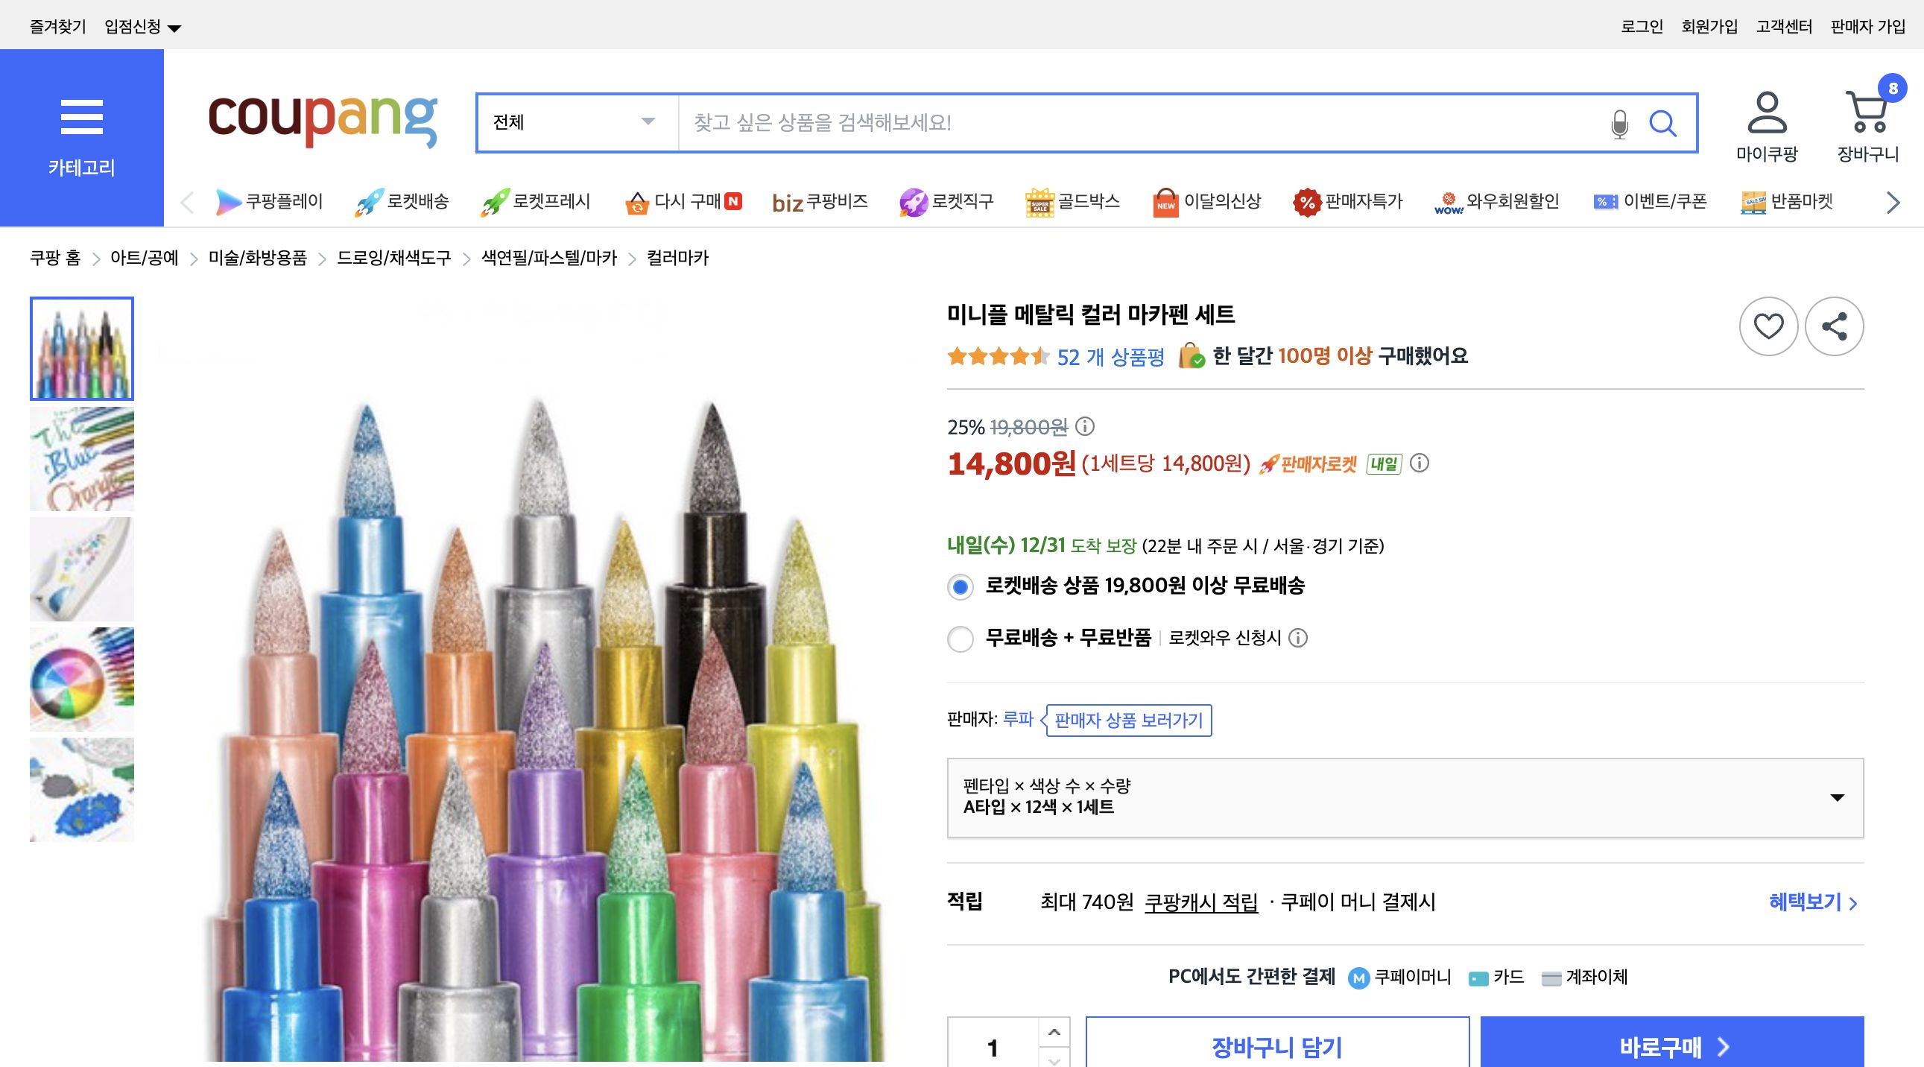Select the second product image thumbnail
Viewport: 1924px width, 1067px height.
tap(81, 458)
